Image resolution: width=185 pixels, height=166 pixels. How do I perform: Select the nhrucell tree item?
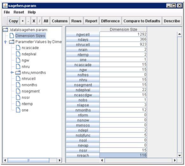click(29, 79)
